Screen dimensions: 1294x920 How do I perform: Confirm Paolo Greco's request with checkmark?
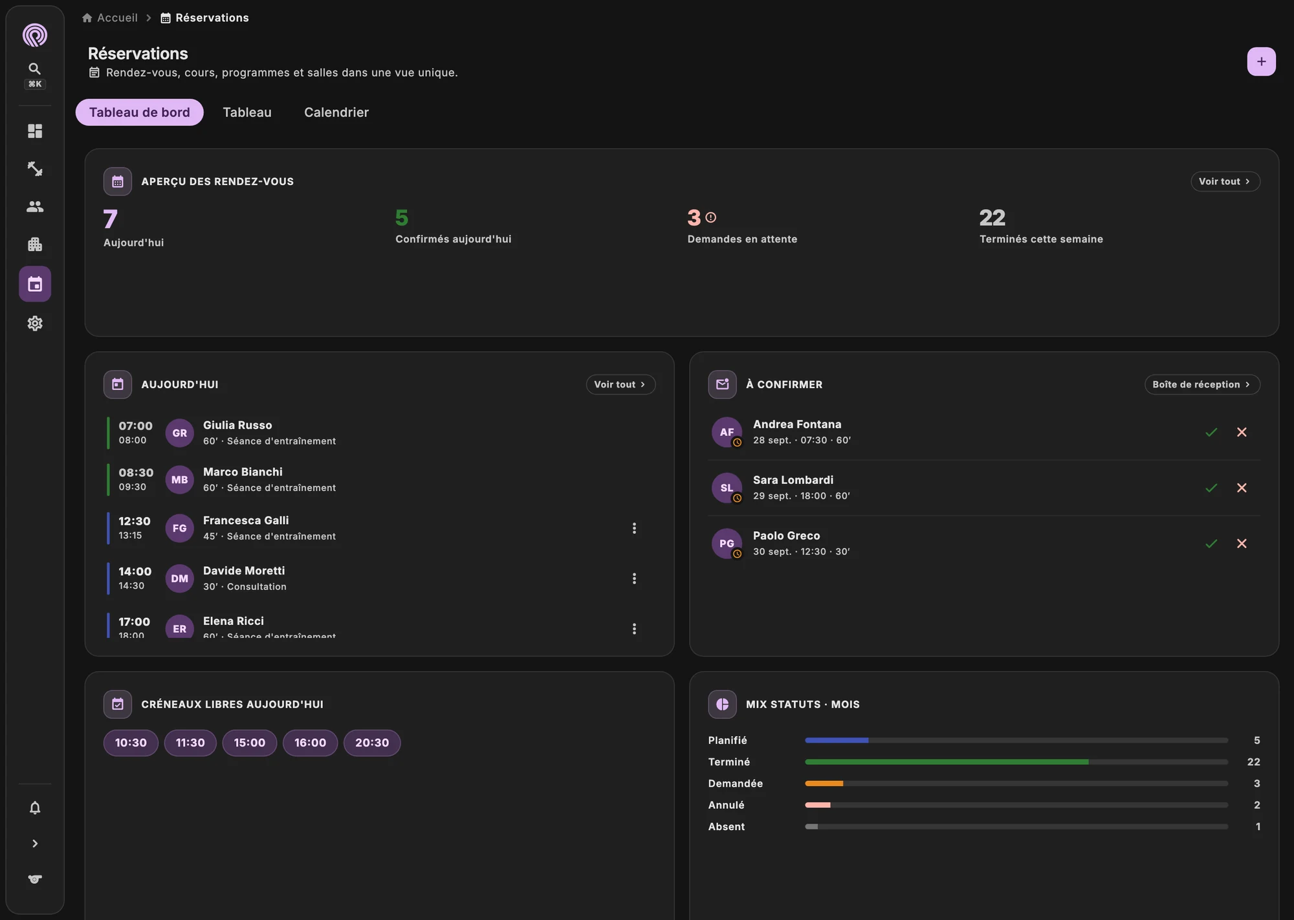[1211, 543]
